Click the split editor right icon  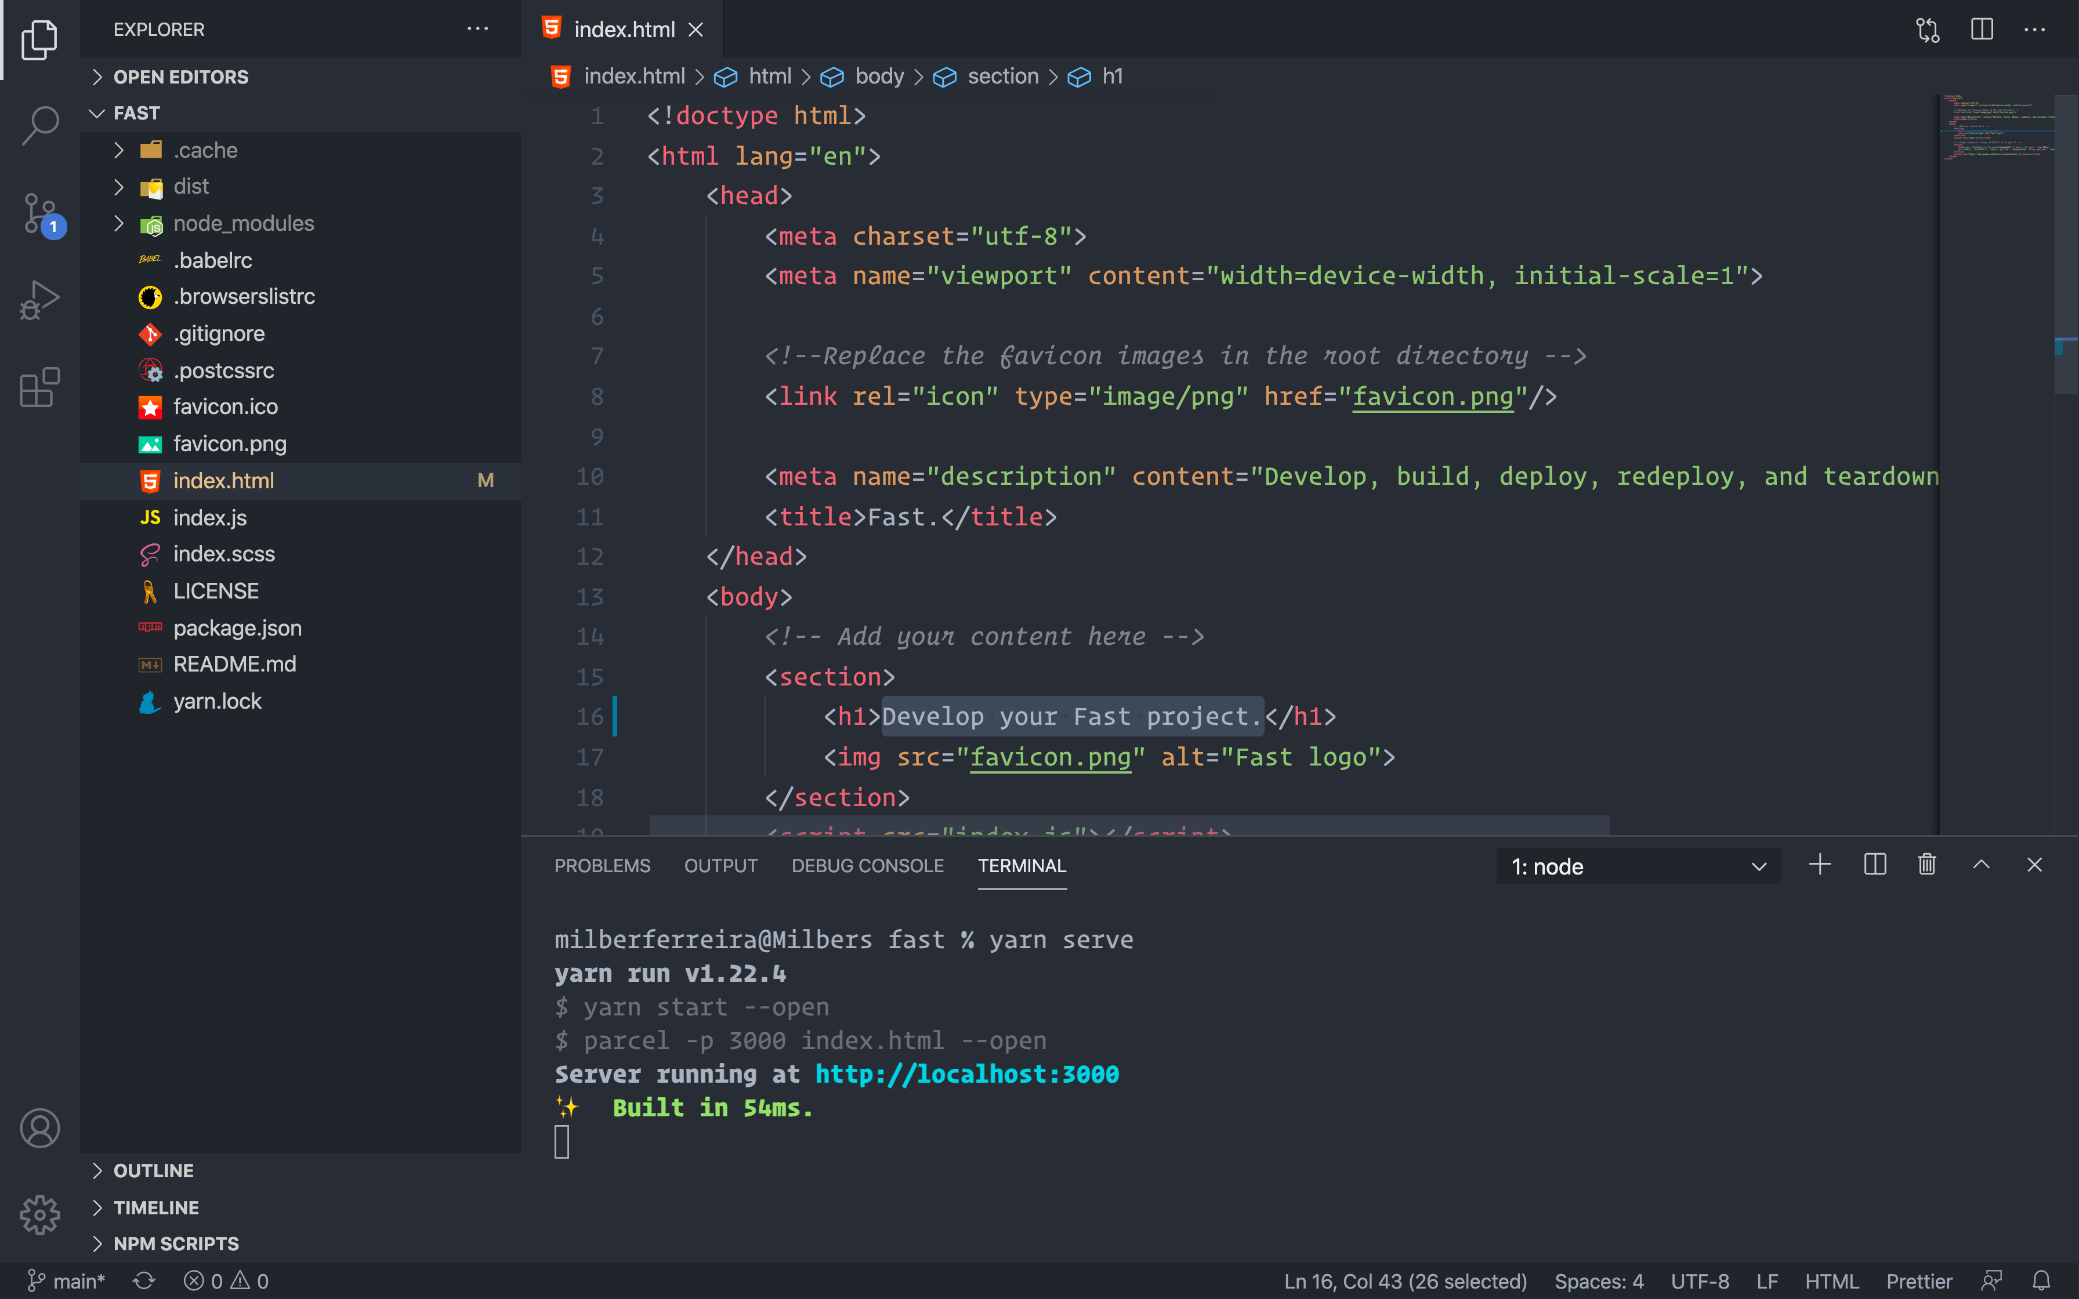1981,29
